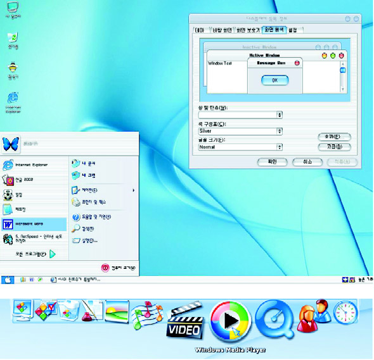374x360 pixels.
Task: Select the 화면 배색 (Appearance) tab
Action: pos(274,30)
